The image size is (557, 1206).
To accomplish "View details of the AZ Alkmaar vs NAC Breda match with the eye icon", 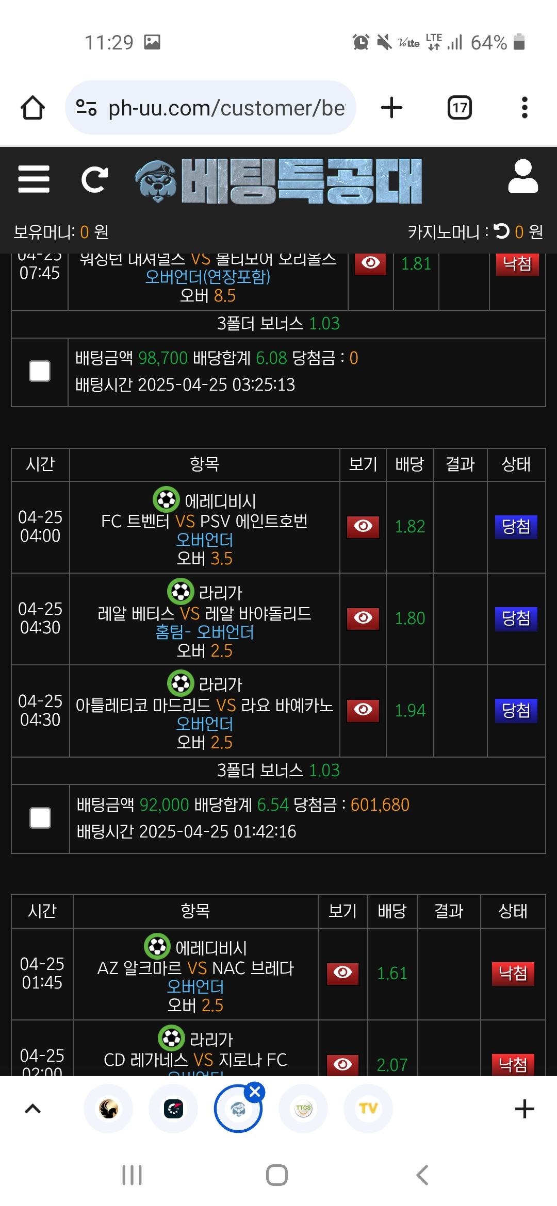I will point(342,973).
